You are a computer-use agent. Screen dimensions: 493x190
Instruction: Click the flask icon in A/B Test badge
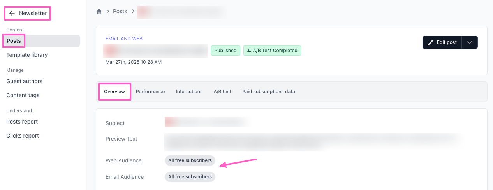[248, 51]
